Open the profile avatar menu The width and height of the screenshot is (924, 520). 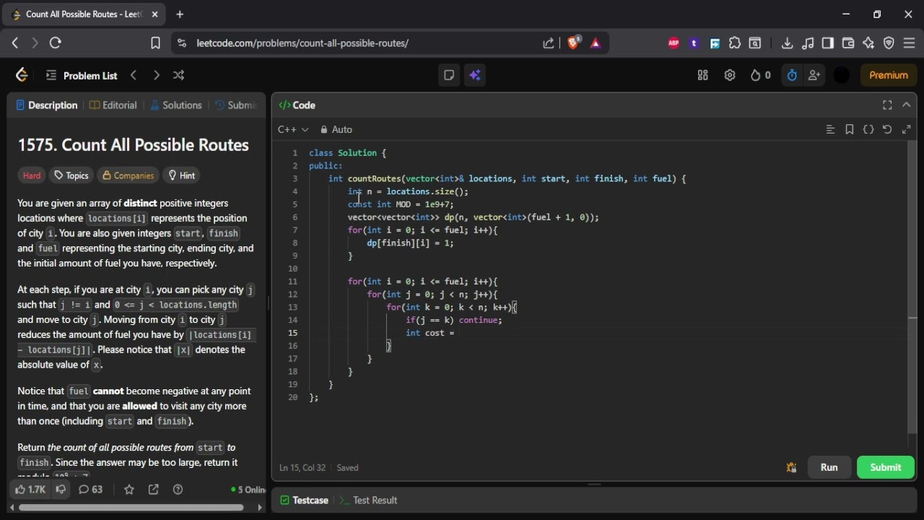842,75
